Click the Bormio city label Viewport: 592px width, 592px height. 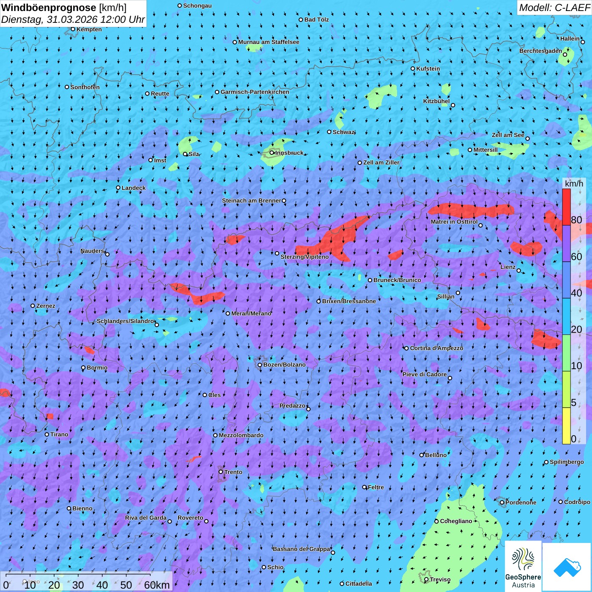coord(97,367)
